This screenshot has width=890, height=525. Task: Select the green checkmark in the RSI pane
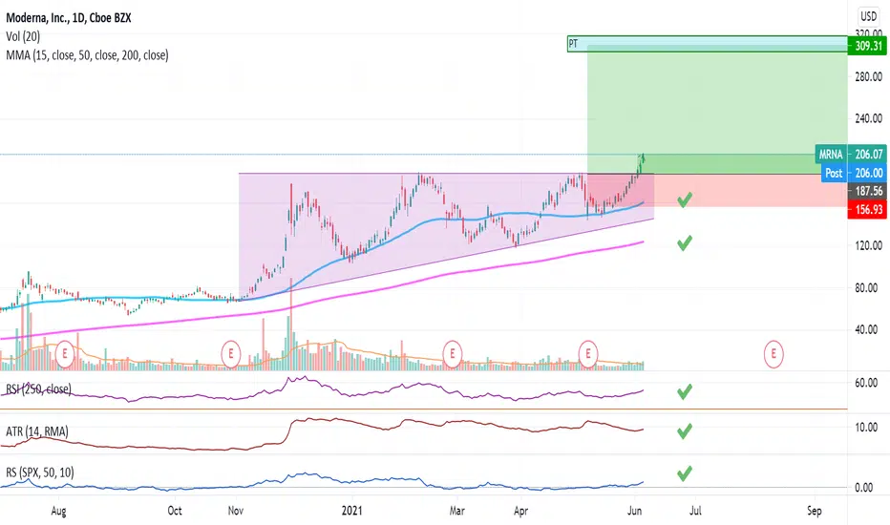(x=685, y=391)
